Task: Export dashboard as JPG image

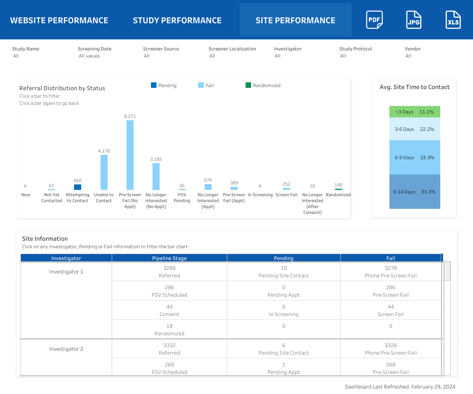Action: coord(413,20)
